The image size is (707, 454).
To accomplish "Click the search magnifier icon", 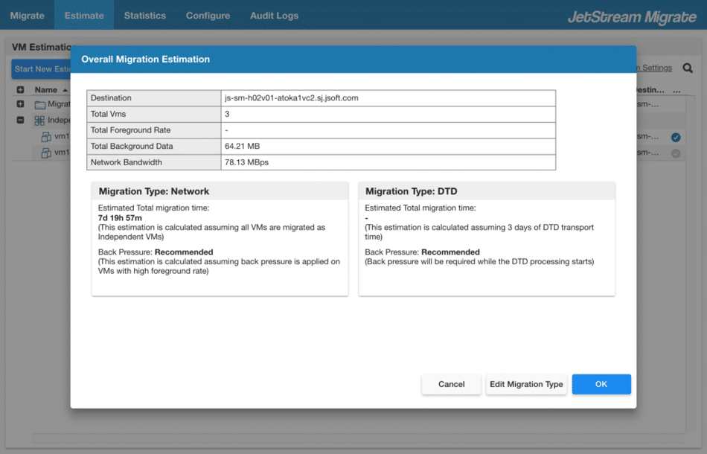I will click(688, 68).
